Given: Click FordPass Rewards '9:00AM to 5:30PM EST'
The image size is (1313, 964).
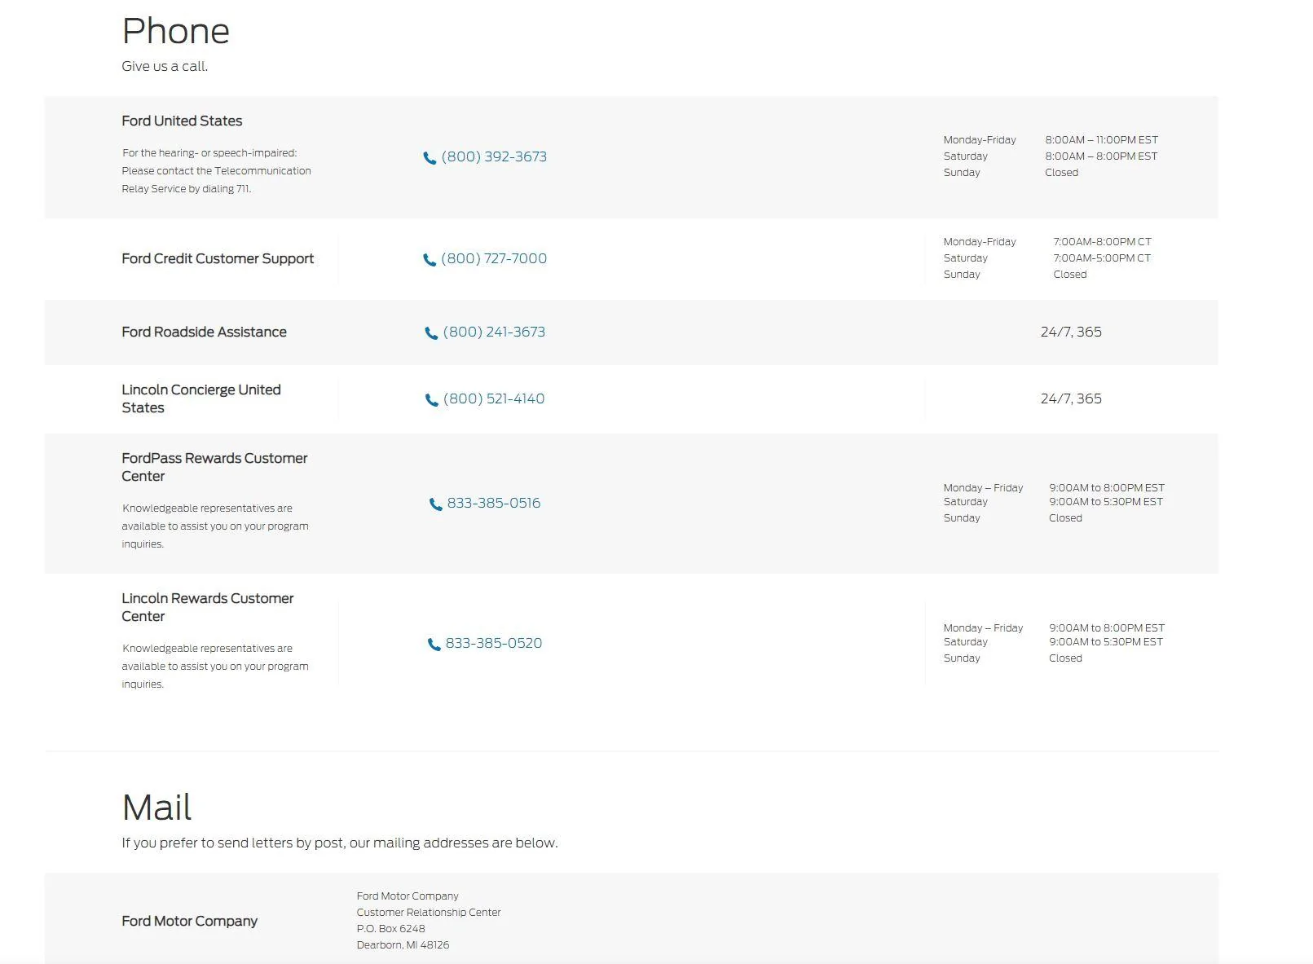Looking at the screenshot, I should 1106,502.
